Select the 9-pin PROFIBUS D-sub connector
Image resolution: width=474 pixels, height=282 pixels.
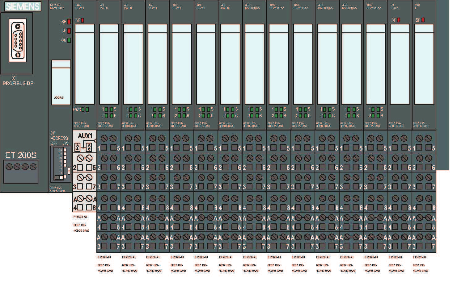point(18,40)
